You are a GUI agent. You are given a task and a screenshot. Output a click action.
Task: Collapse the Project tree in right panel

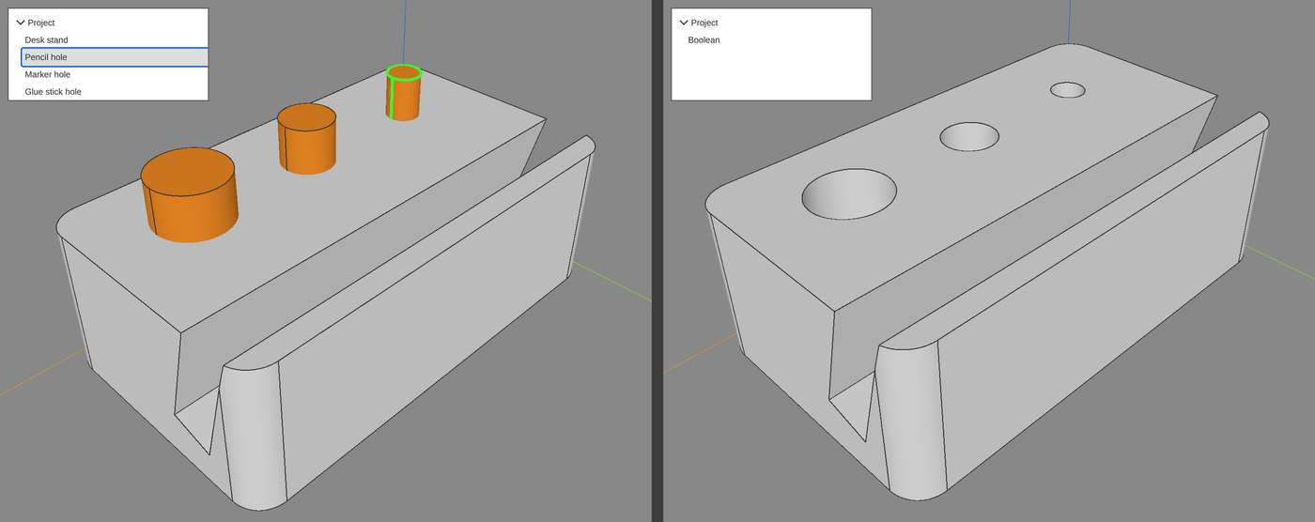coord(683,23)
